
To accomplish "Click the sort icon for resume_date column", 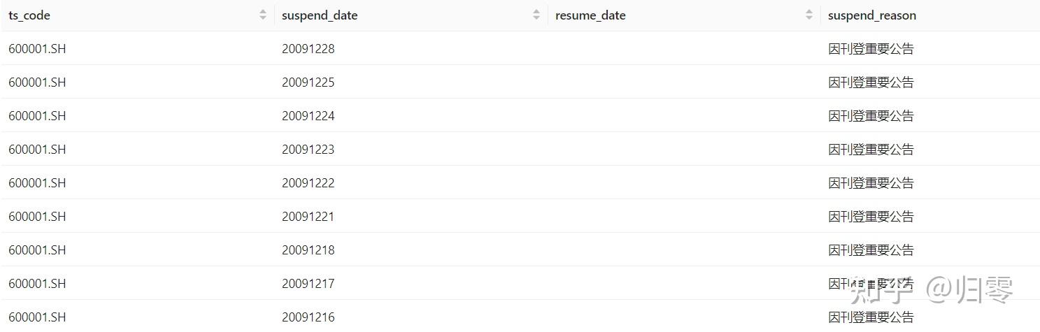I will (x=809, y=15).
